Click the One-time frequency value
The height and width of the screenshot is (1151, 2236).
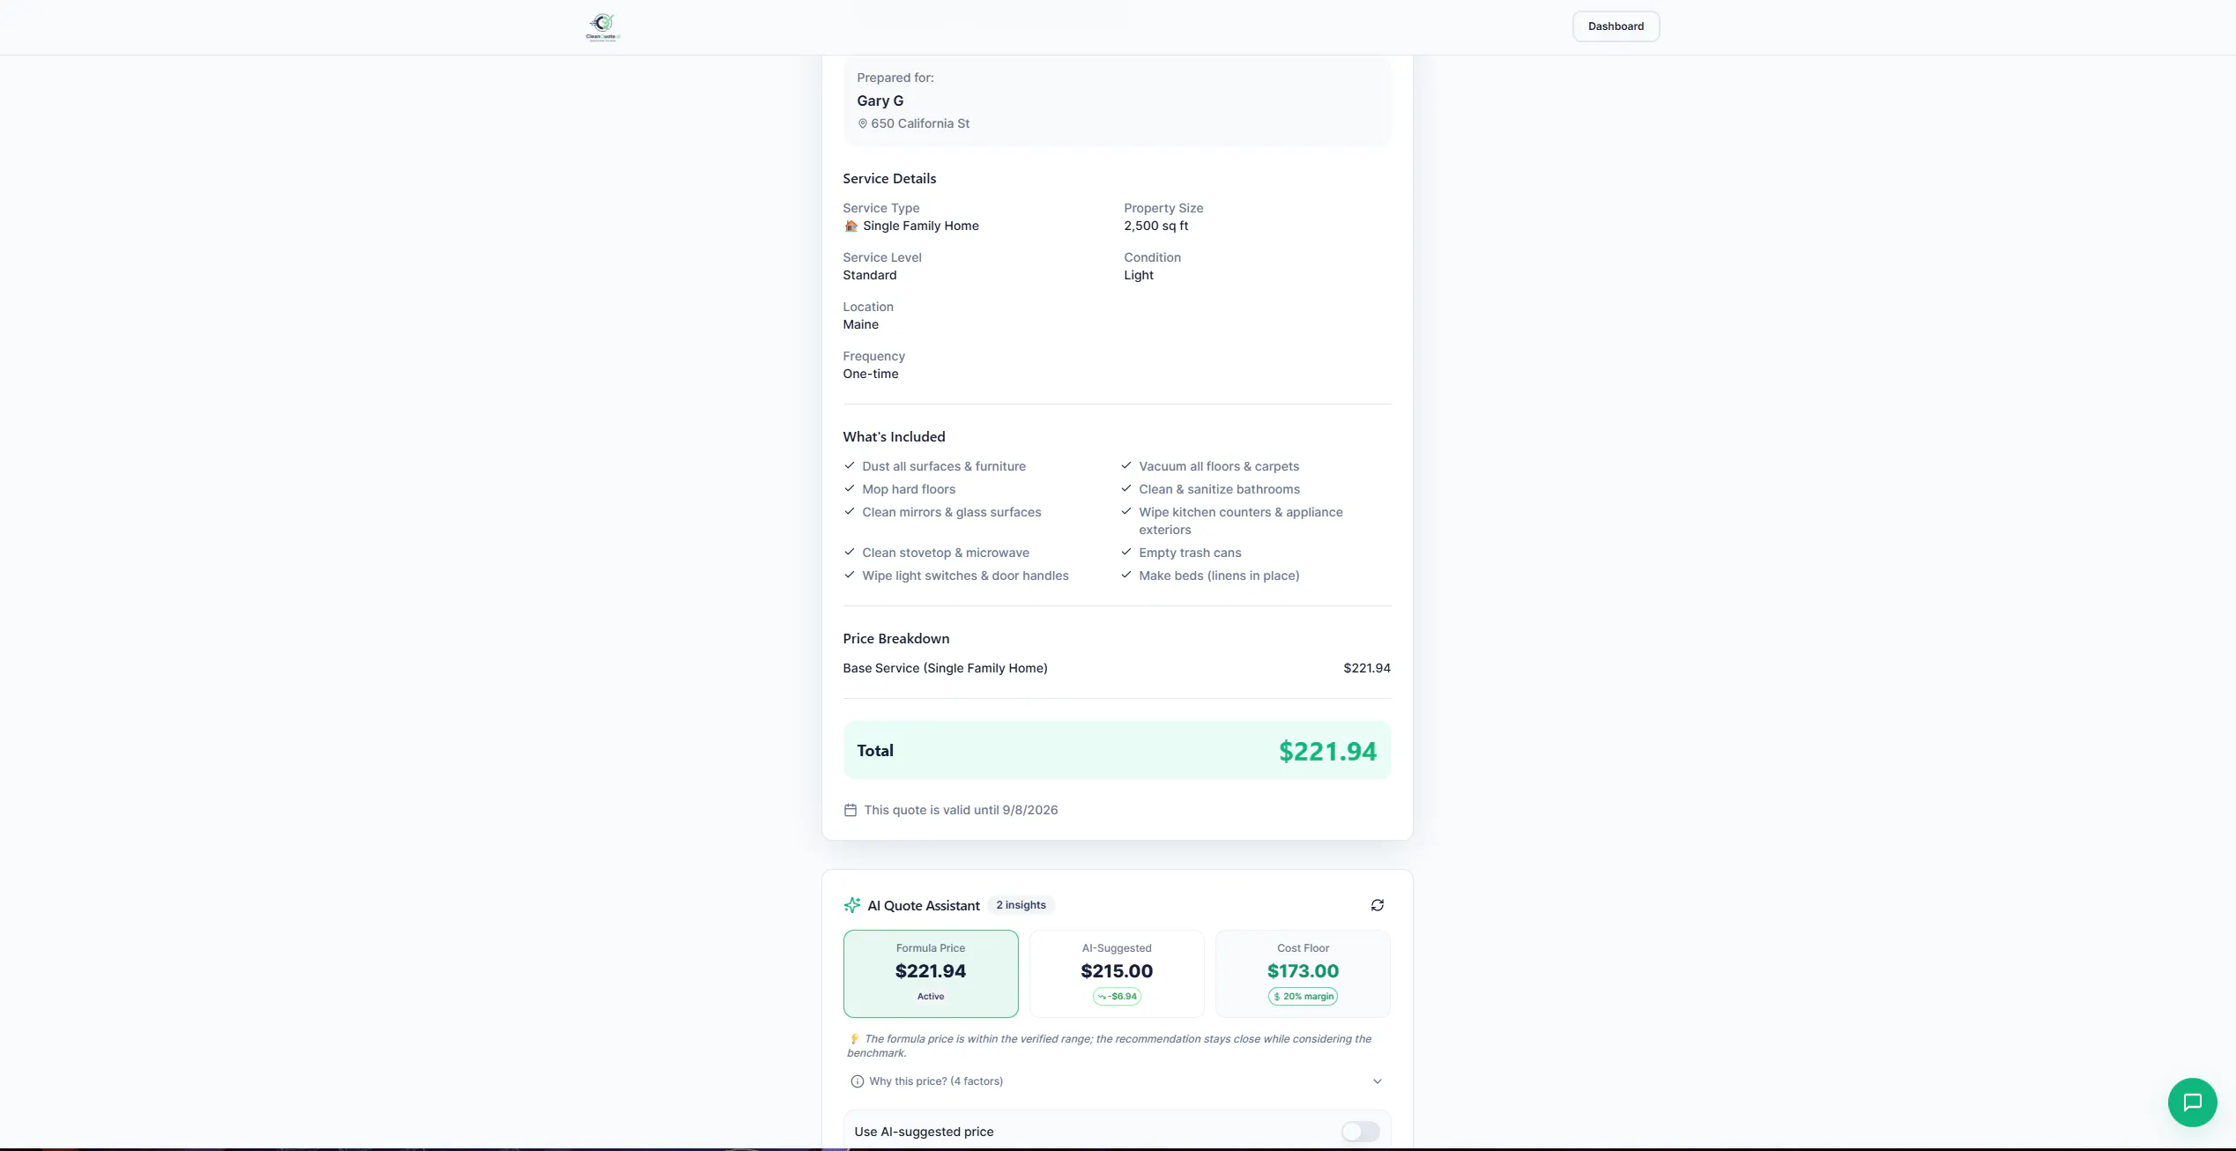click(870, 374)
